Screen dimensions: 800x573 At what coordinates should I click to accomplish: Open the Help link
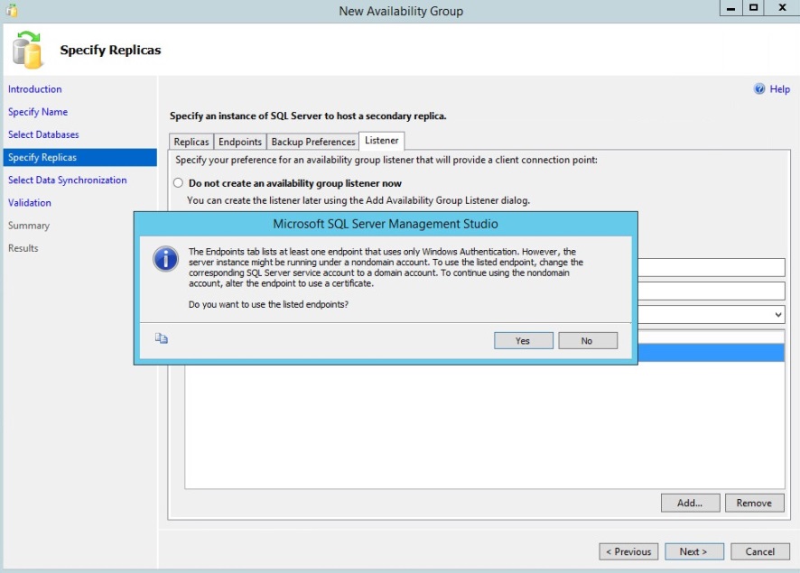[x=779, y=89]
